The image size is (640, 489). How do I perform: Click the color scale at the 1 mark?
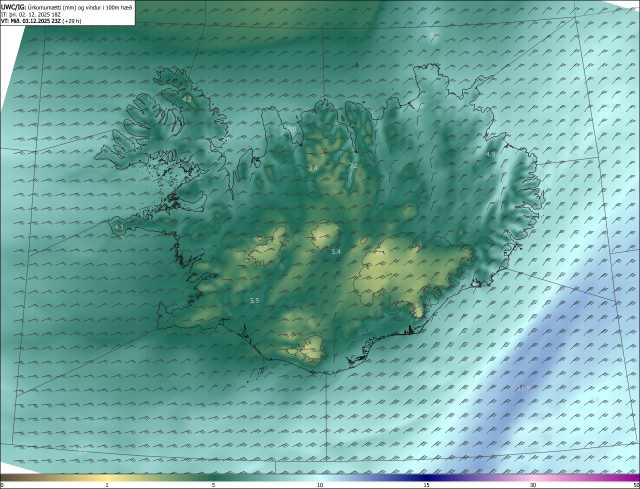tap(107, 485)
